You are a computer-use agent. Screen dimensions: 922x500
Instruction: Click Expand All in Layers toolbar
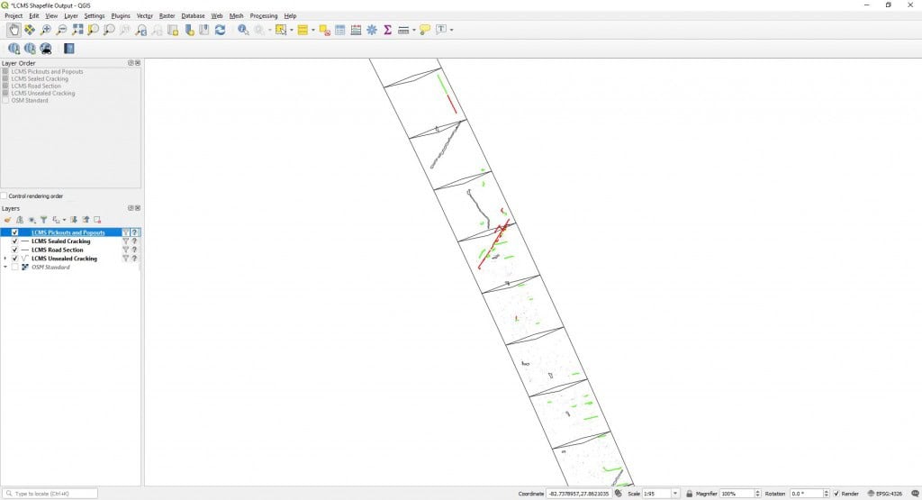pyautogui.click(x=74, y=220)
